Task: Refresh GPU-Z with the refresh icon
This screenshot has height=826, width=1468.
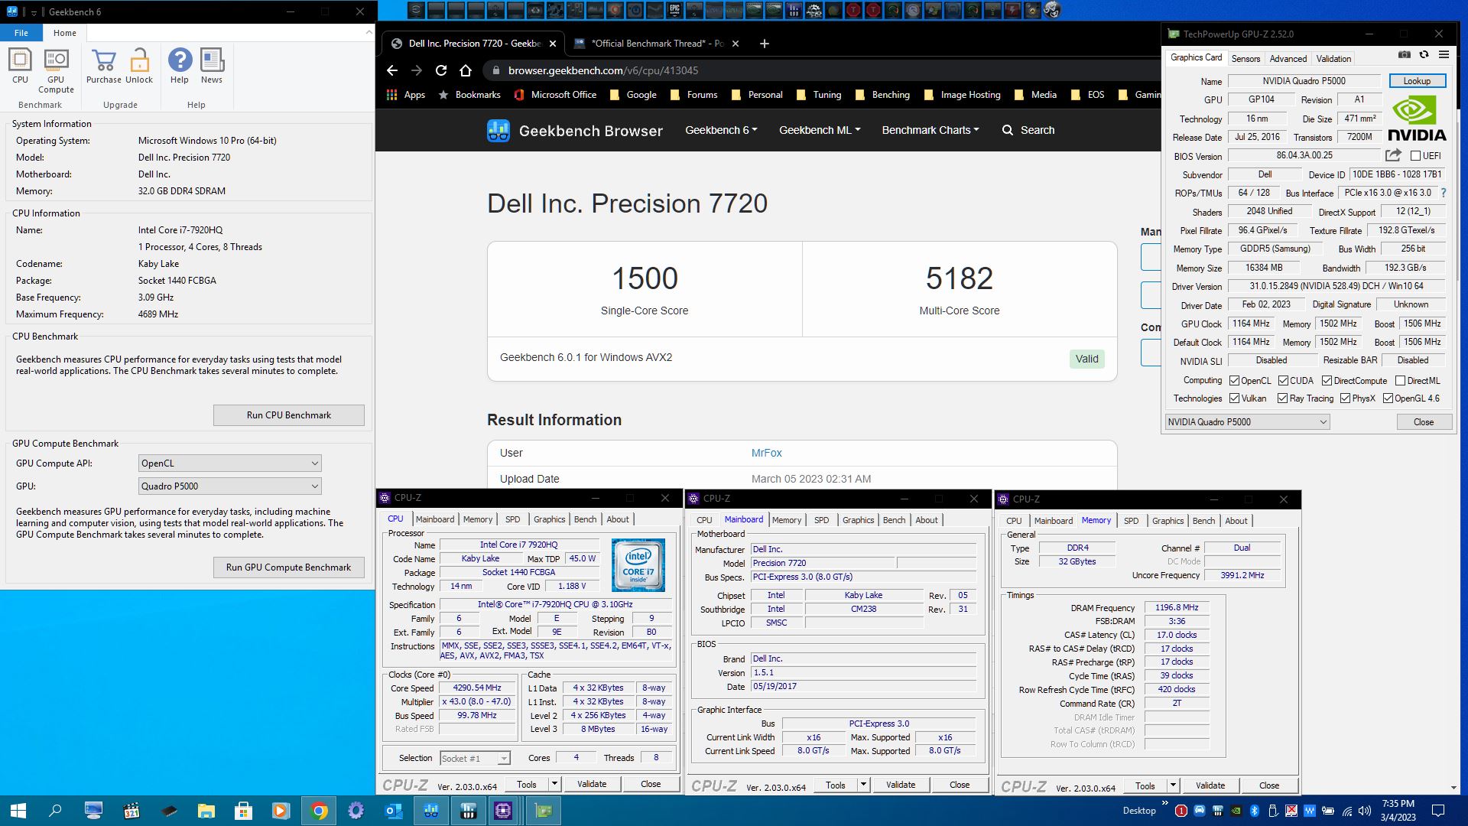Action: pos(1424,55)
